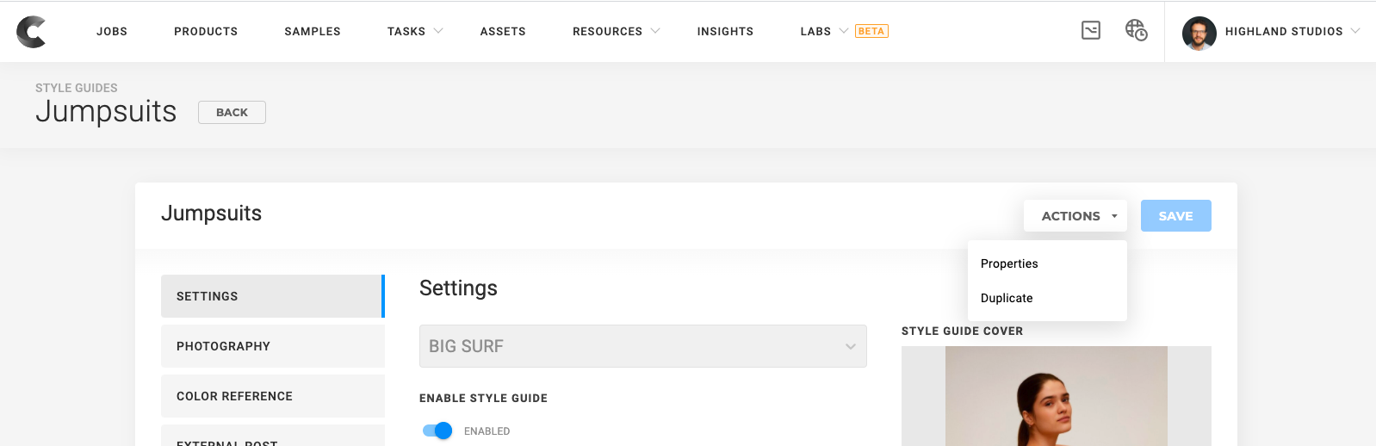Click the Save button

(x=1175, y=216)
